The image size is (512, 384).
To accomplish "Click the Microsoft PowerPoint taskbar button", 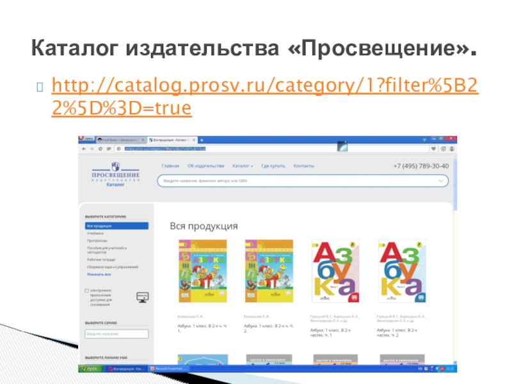I will [170, 369].
